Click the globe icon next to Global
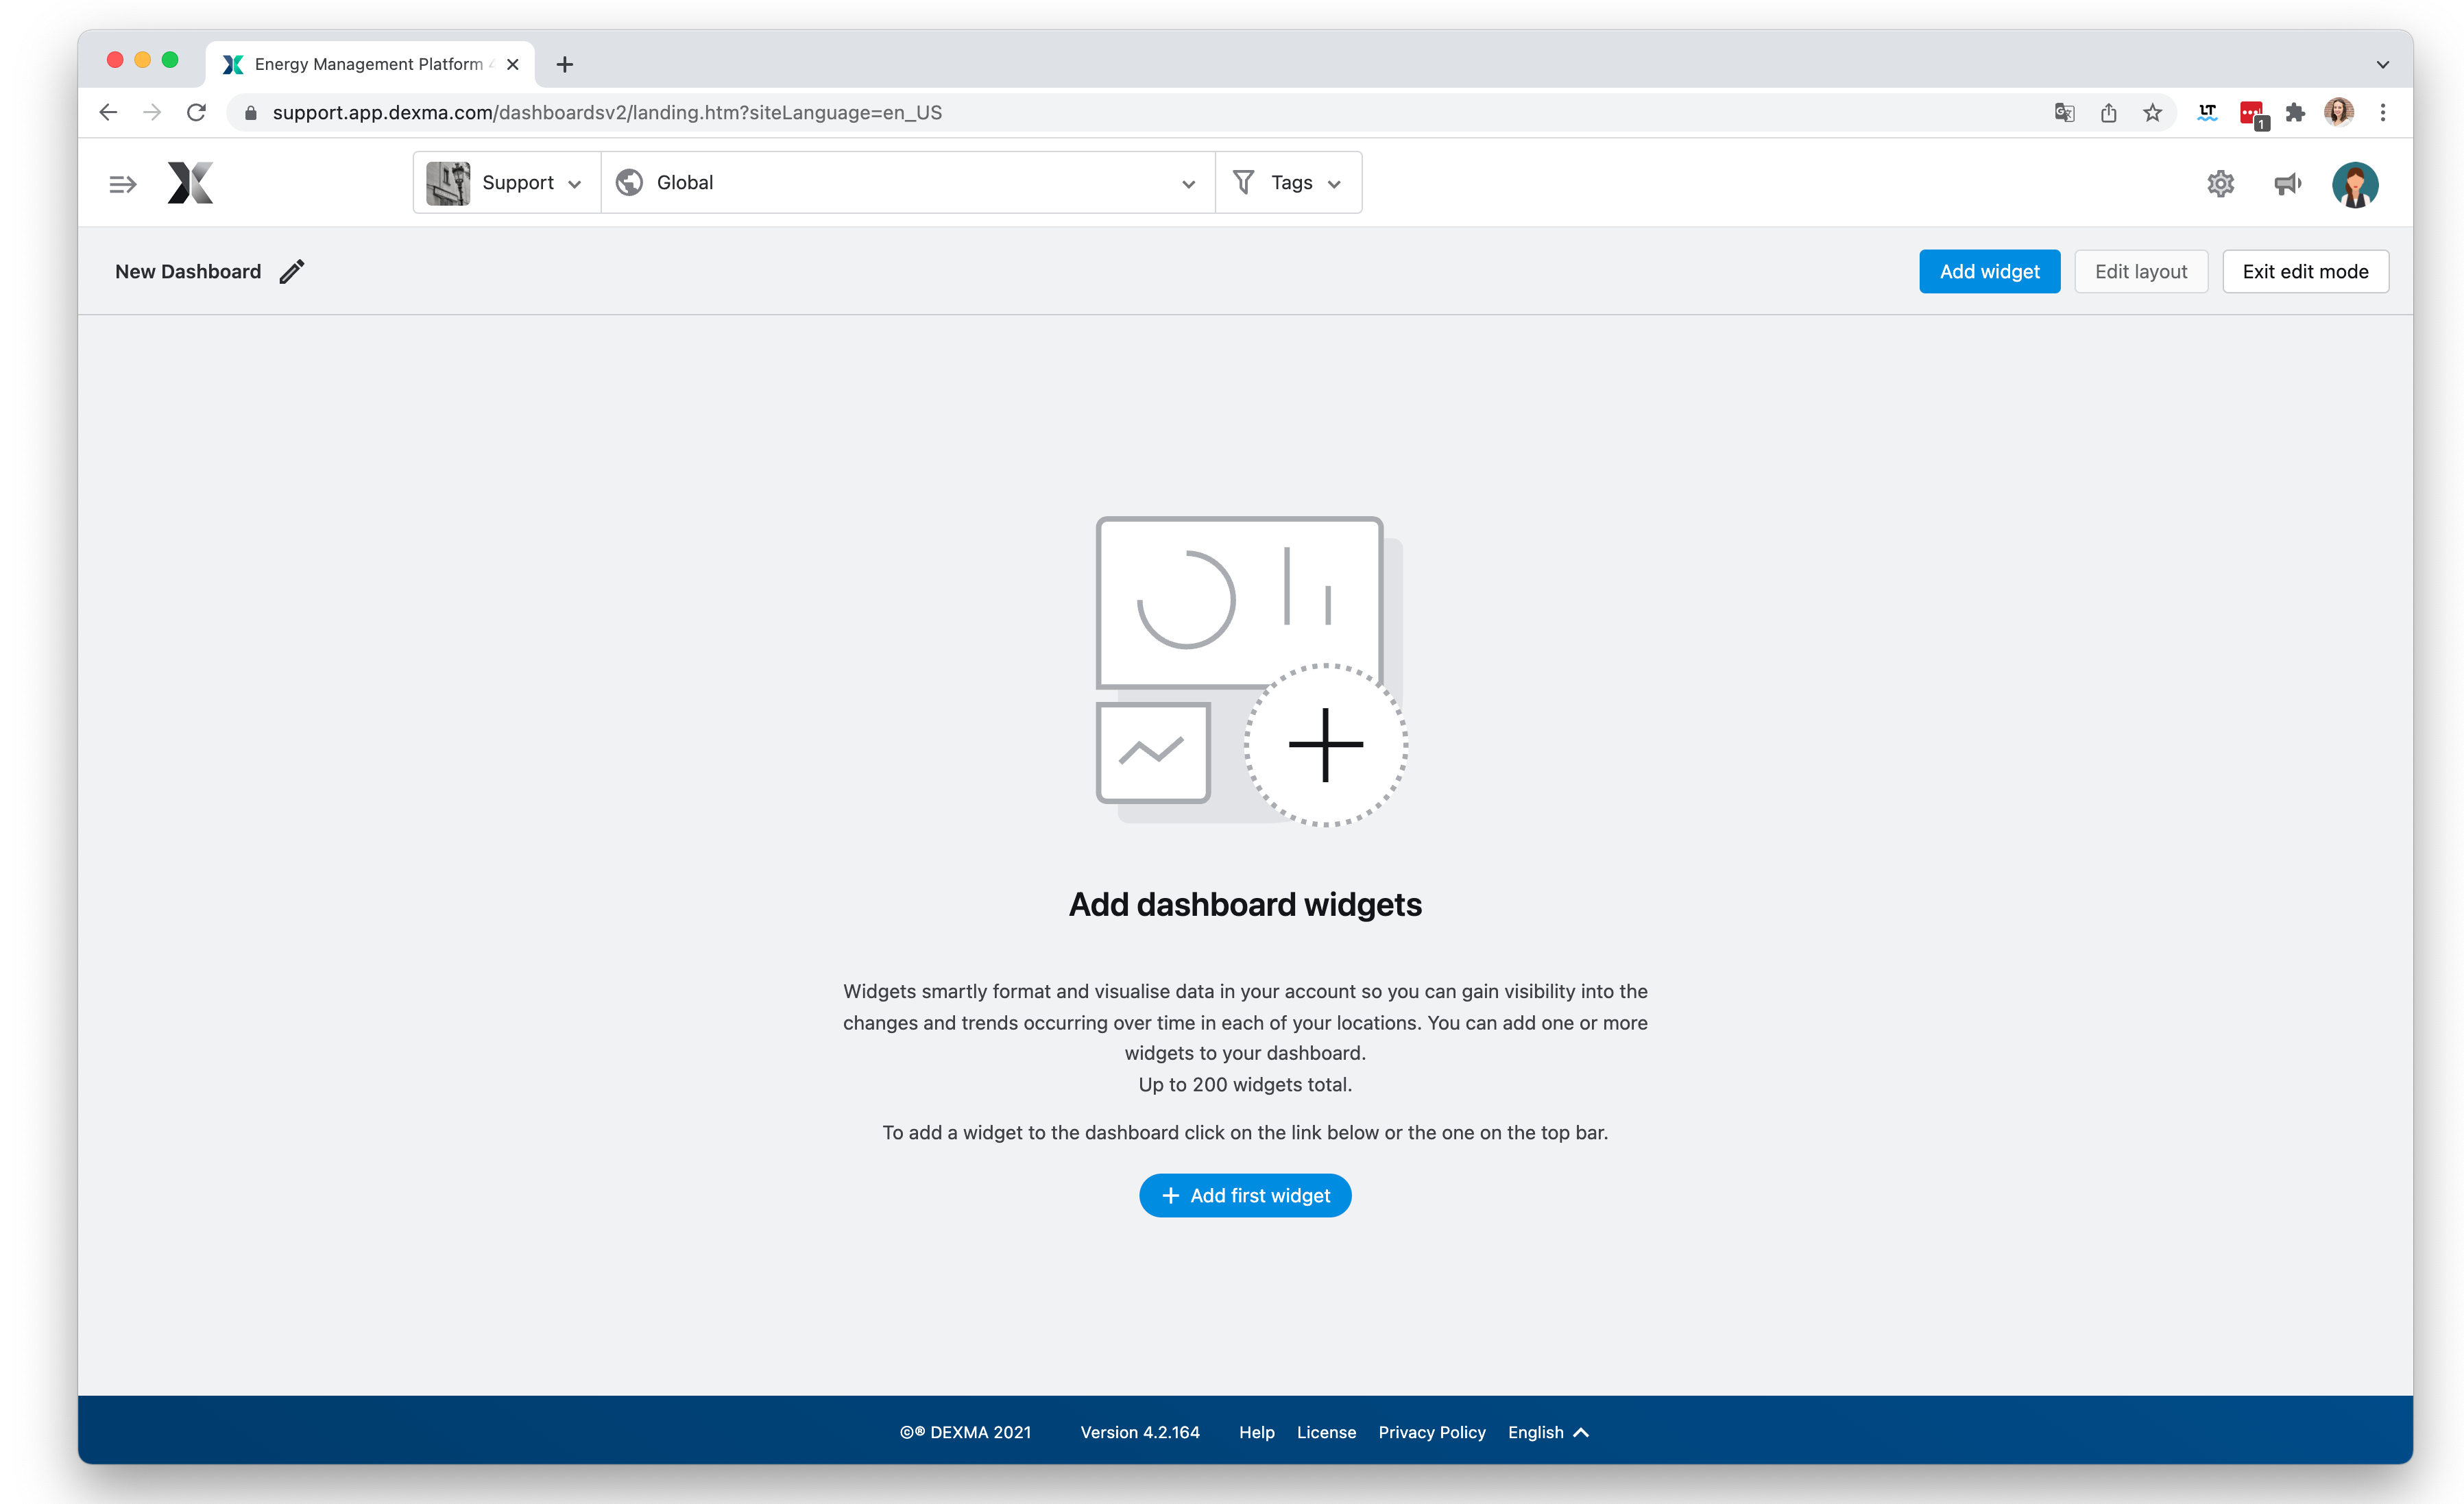 (630, 182)
